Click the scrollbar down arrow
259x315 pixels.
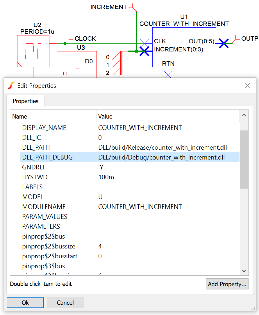[x=244, y=271]
